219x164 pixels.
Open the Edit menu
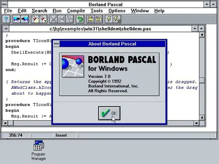[x=22, y=11]
